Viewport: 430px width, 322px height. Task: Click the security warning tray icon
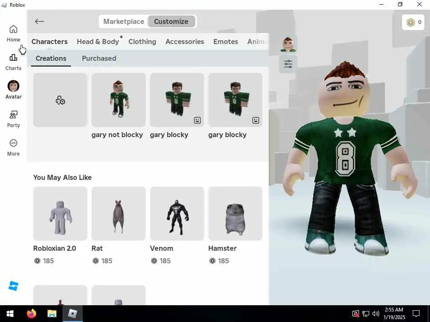pyautogui.click(x=355, y=314)
